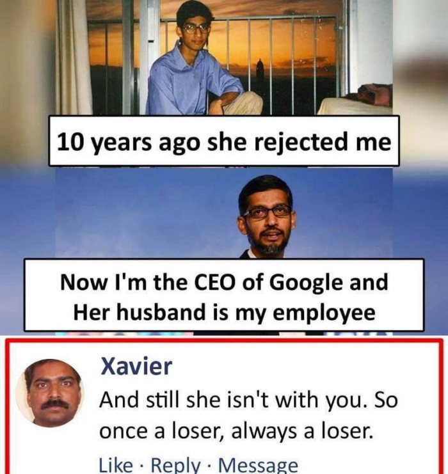Click the '10 years ago she rejected me' caption
The width and height of the screenshot is (448, 474).
tap(224, 141)
